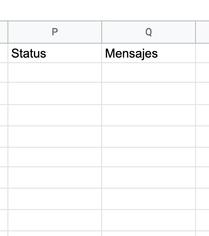Select the third empty cell under Mensajes

[x=149, y=115]
